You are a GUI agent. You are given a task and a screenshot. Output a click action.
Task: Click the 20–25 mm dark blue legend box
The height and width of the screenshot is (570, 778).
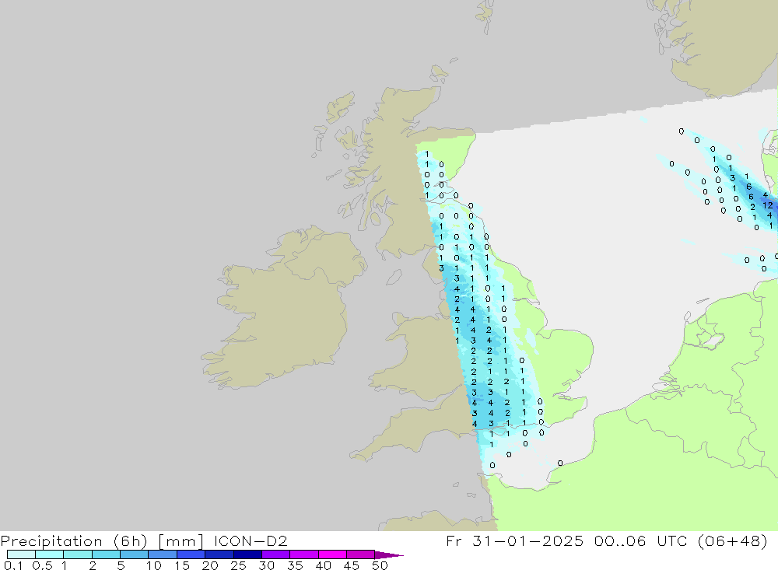[219, 554]
